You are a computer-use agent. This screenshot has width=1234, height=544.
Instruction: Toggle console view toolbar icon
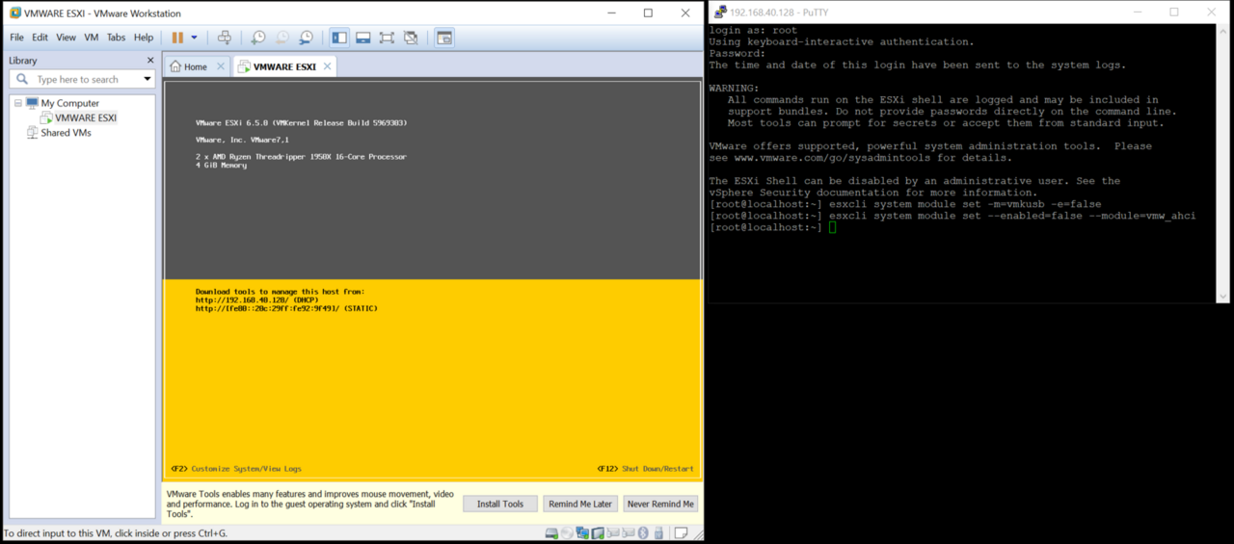[444, 38]
